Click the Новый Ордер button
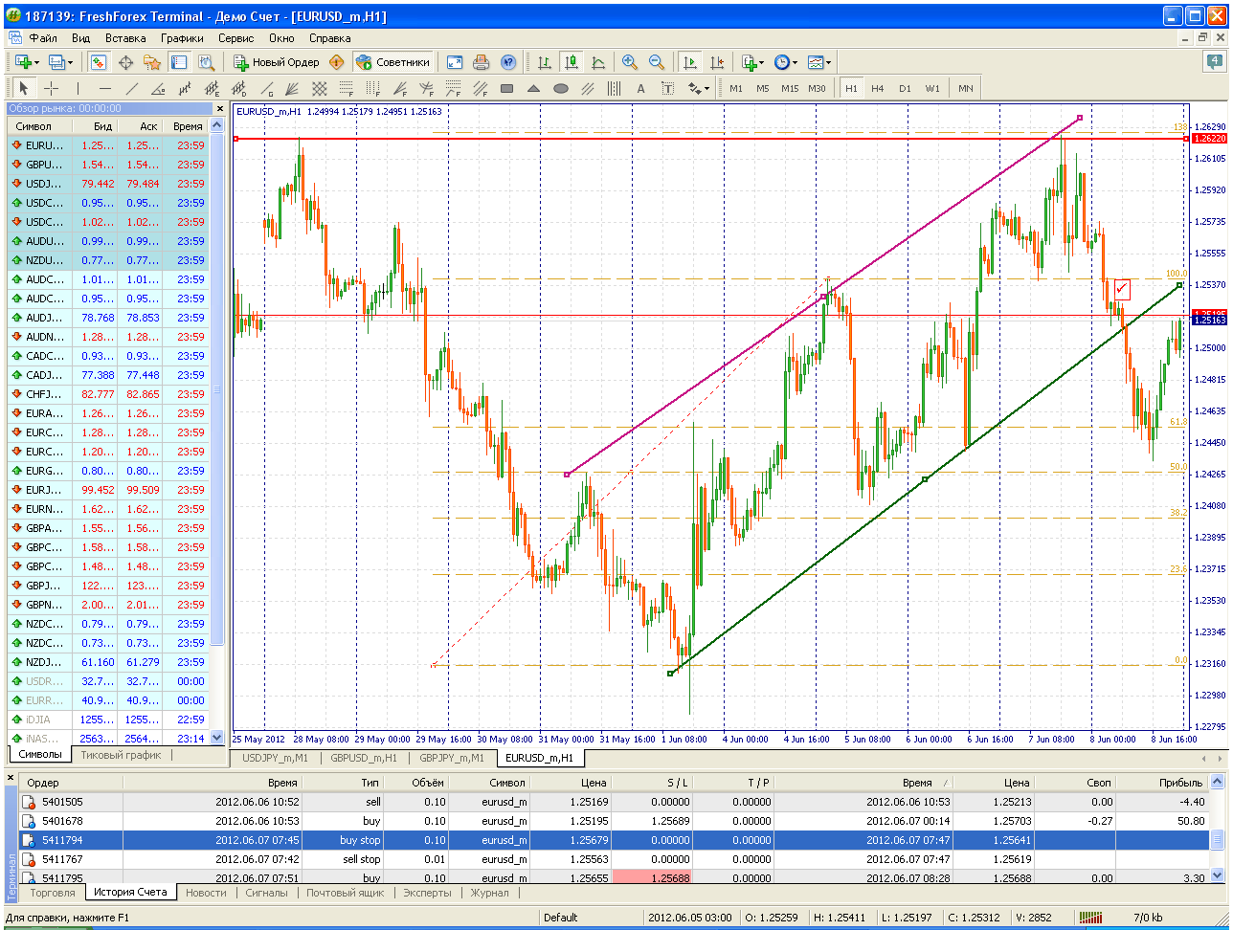This screenshot has width=1233, height=930. pos(277,62)
